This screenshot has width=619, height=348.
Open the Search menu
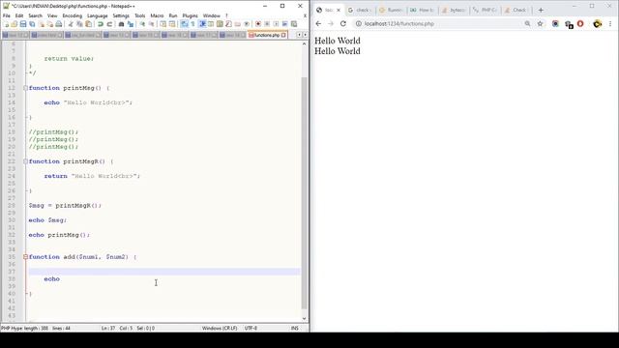pyautogui.click(x=35, y=15)
